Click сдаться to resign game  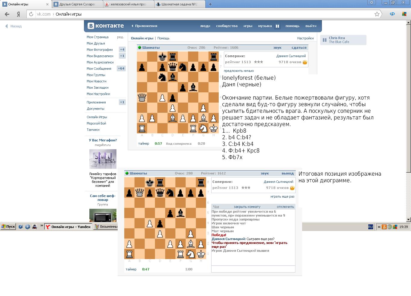299,48
